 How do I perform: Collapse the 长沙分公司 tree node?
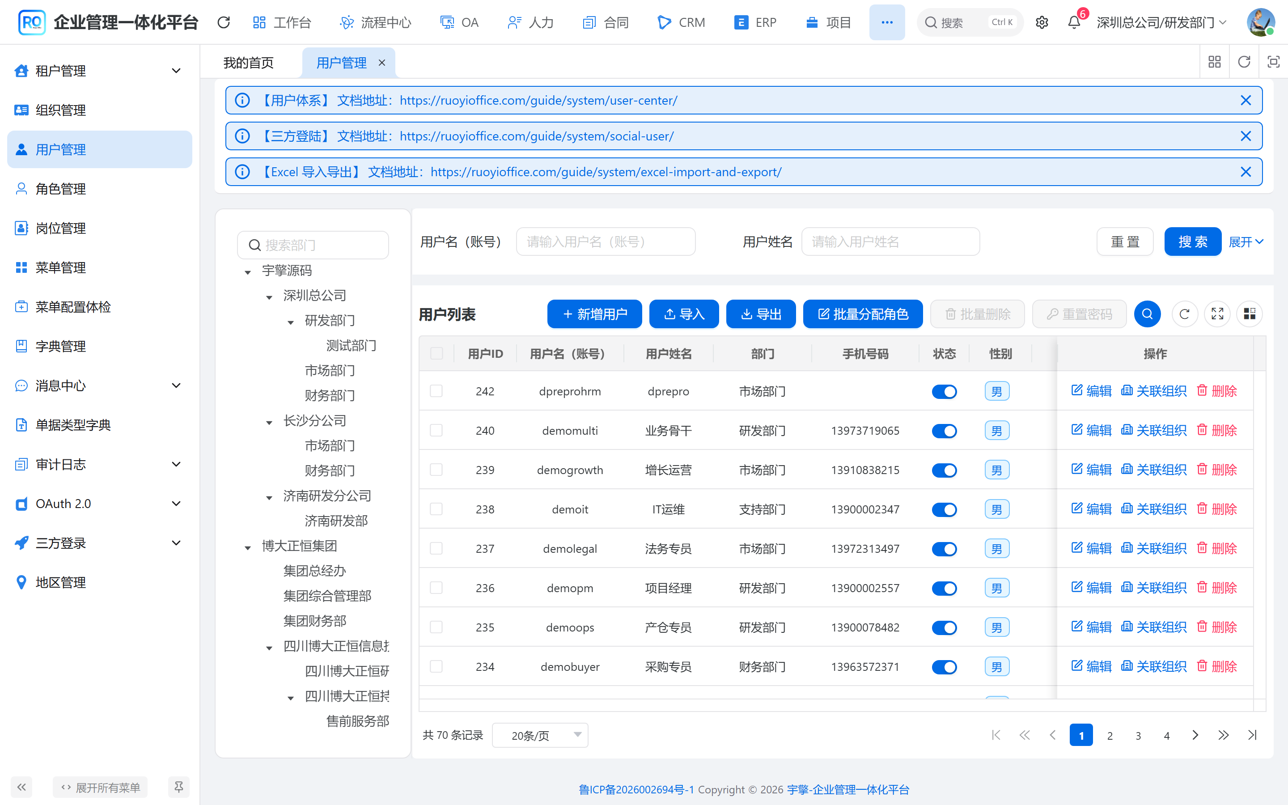point(269,422)
